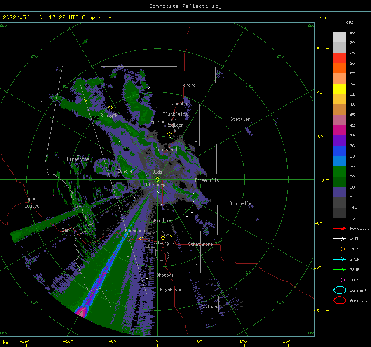Click the Banff label
This screenshot has width=371, height=347.
68,230
